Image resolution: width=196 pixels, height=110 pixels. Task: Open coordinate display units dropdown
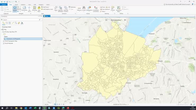(128, 104)
